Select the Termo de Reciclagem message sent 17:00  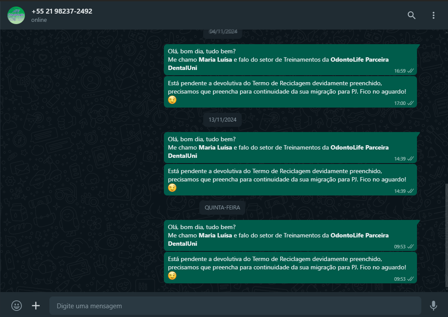tap(290, 92)
